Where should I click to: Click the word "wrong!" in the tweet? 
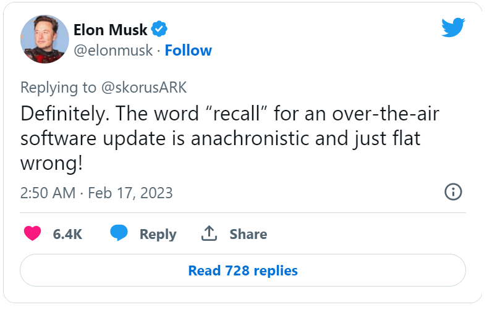[x=51, y=163]
